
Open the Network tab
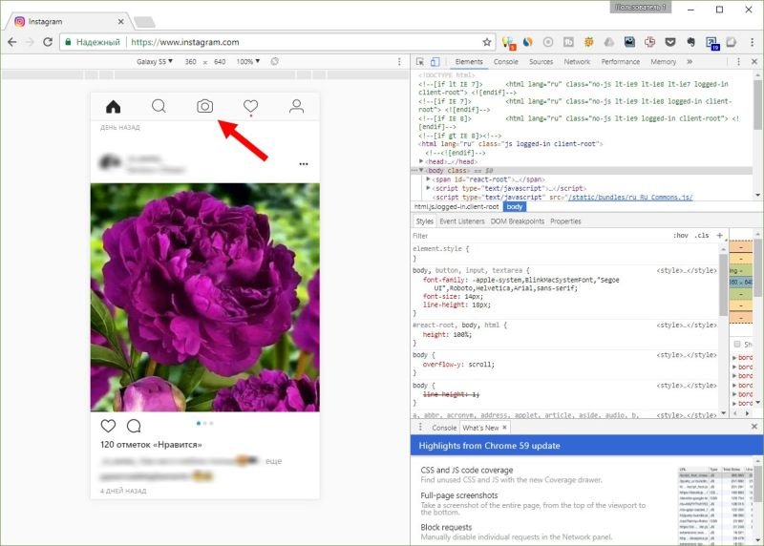point(577,62)
